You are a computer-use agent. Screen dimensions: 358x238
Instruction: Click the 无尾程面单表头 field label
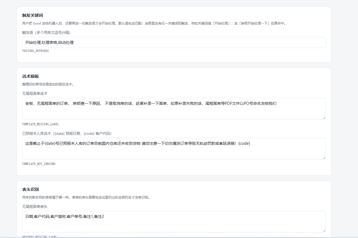tap(35, 207)
